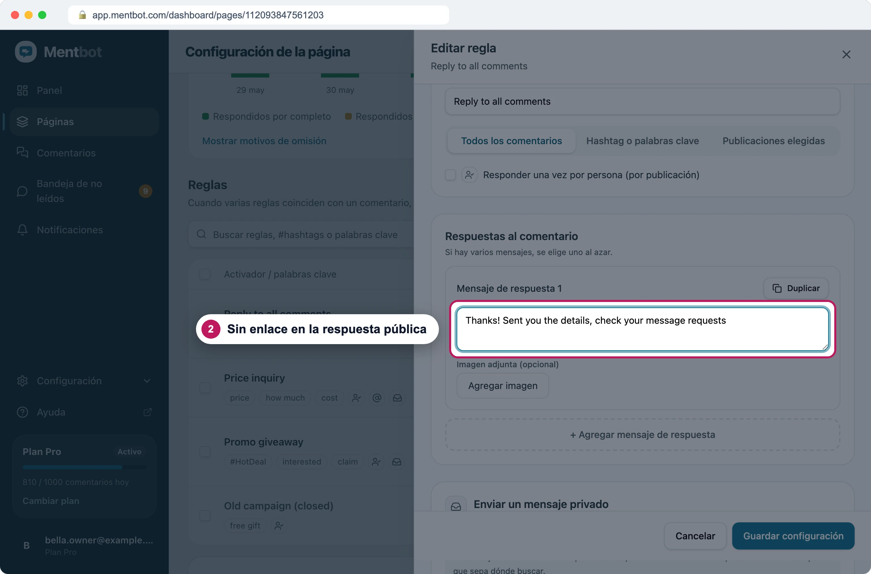Enable Responder una vez por persona checkbox
Image resolution: width=871 pixels, height=574 pixels.
click(450, 175)
